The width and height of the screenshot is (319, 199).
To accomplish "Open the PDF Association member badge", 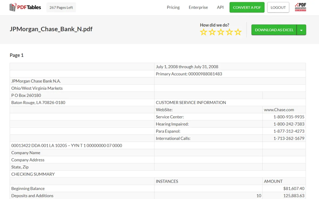I will click(x=300, y=7).
